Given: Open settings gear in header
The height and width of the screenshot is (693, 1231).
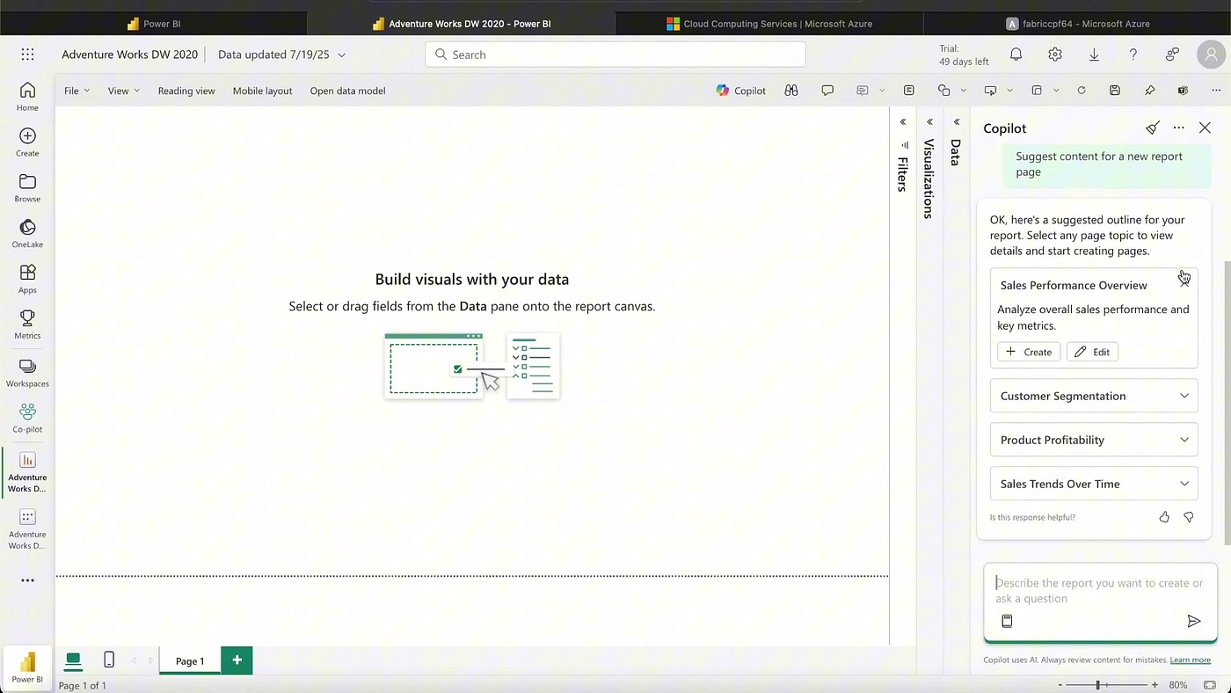Looking at the screenshot, I should 1054,55.
